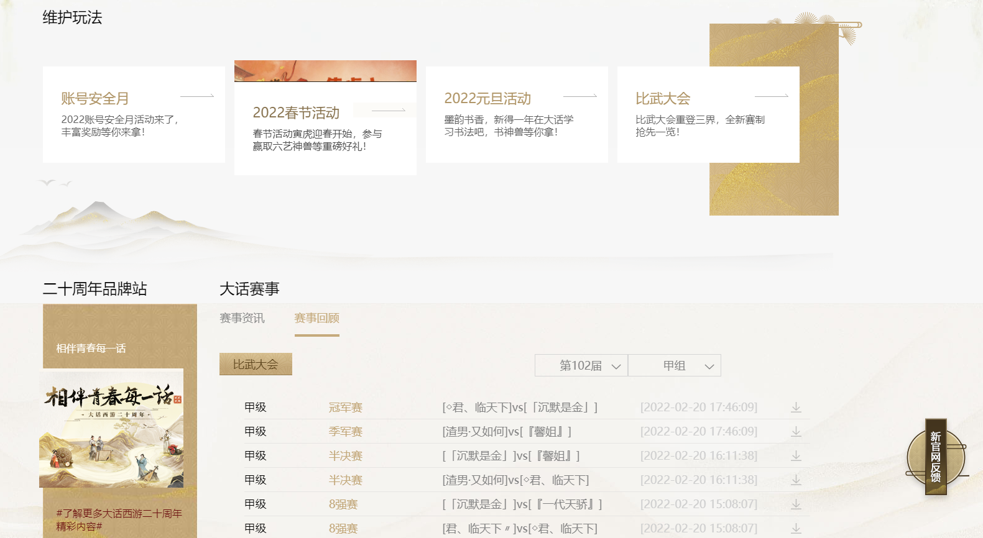This screenshot has height=538, width=983.
Task: Download the 冠军赛 match replay
Action: pos(796,408)
